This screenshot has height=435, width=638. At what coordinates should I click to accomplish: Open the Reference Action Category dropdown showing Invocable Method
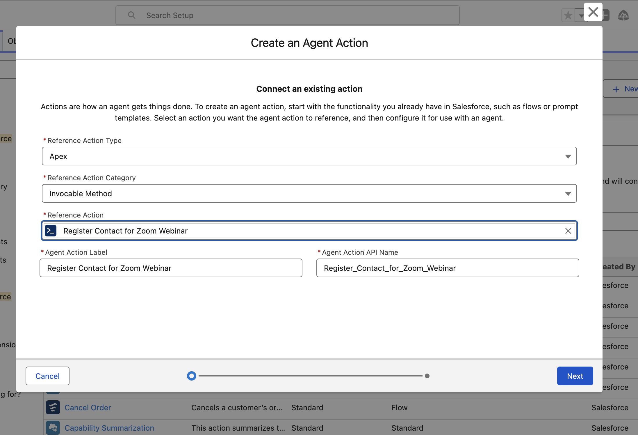click(309, 193)
